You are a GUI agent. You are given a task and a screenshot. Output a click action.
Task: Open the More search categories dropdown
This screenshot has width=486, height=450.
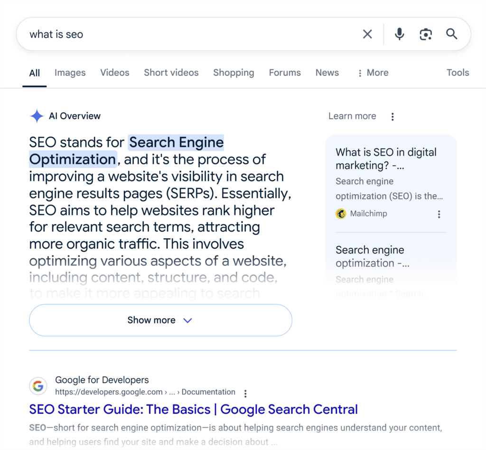point(373,73)
